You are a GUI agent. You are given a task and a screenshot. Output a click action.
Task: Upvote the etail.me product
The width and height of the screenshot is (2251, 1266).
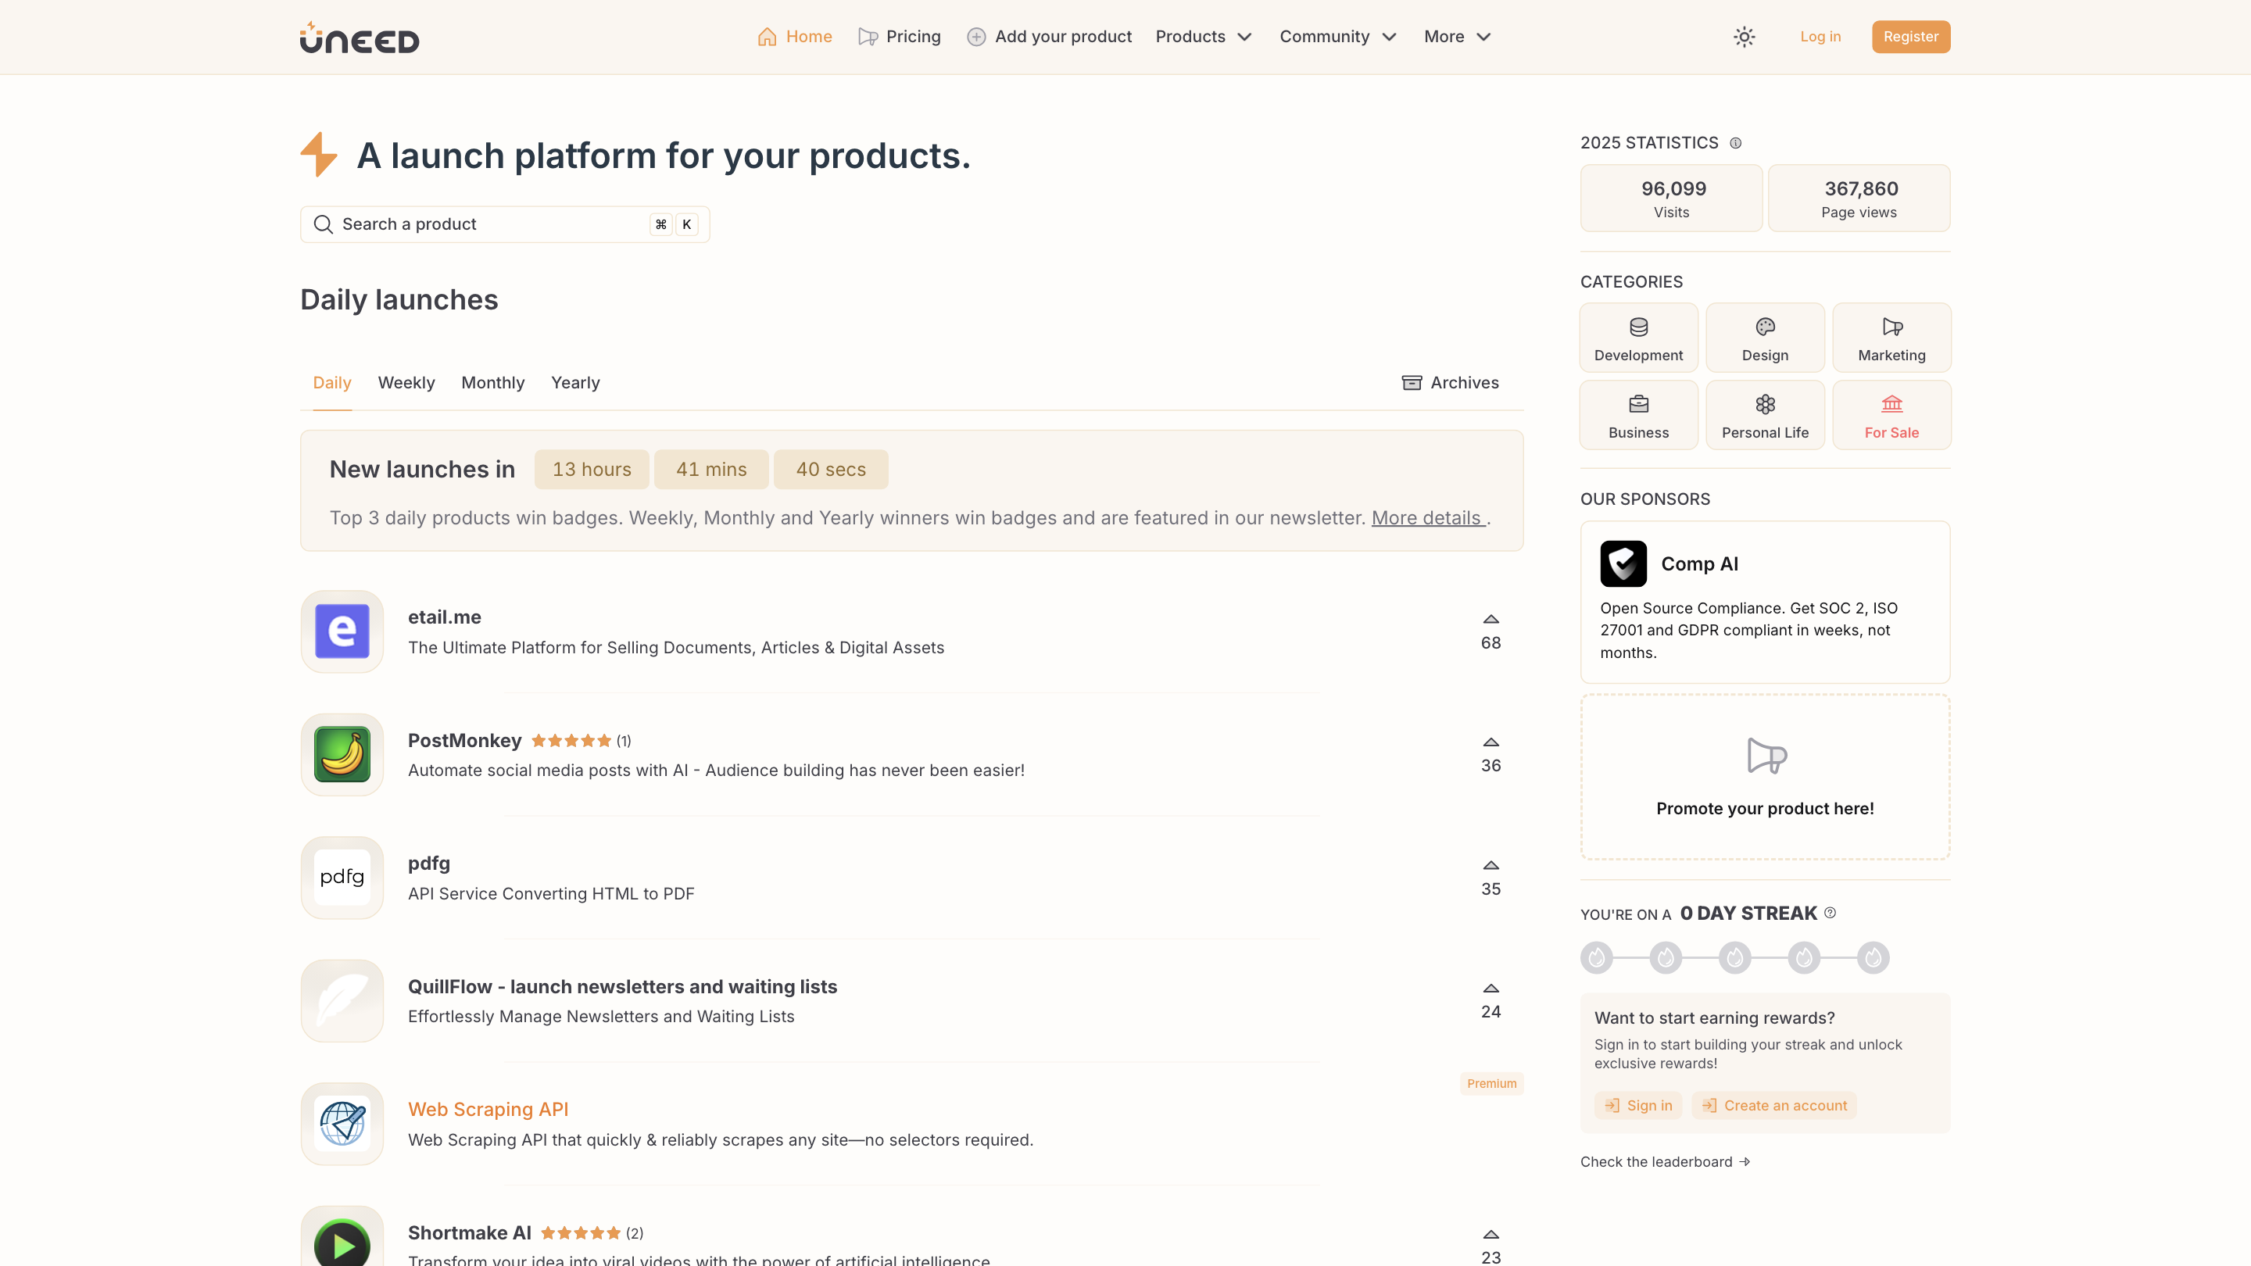[x=1491, y=620]
